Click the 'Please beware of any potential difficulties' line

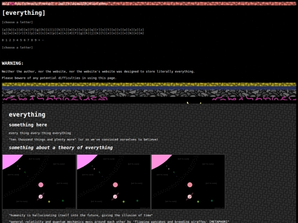pyautogui.click(x=59, y=78)
